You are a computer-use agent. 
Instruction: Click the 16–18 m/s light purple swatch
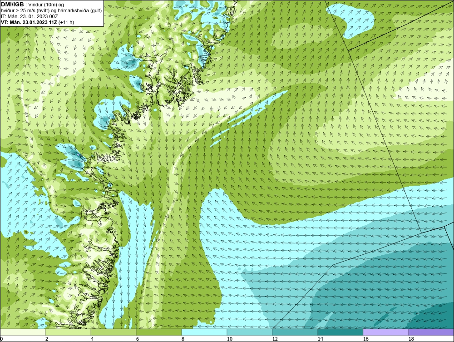pyautogui.click(x=385, y=332)
